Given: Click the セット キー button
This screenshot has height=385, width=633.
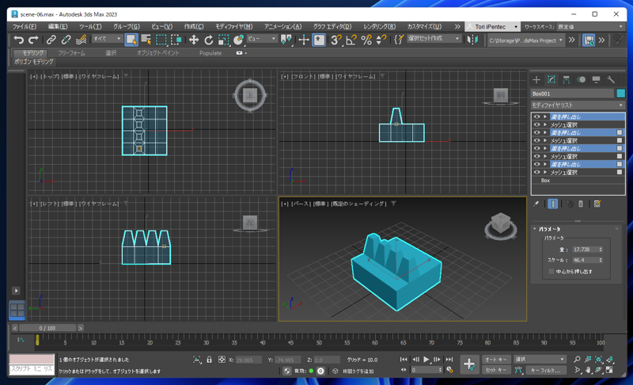Looking at the screenshot, I should (496, 370).
